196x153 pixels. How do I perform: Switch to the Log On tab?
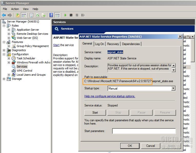[100, 44]
